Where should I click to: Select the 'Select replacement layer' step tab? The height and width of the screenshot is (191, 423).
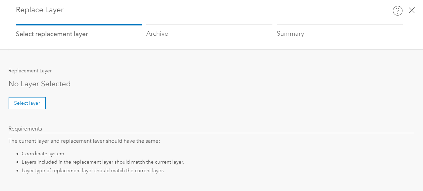(52, 34)
